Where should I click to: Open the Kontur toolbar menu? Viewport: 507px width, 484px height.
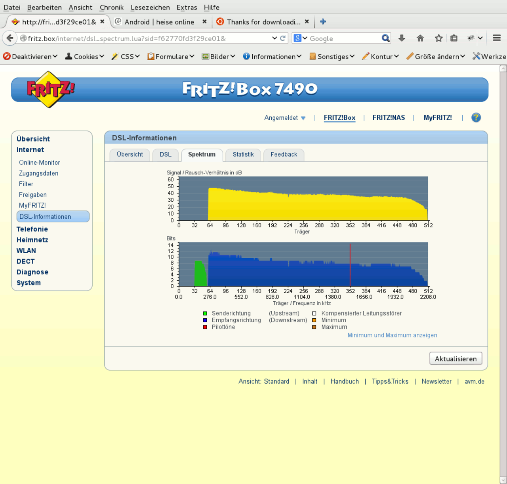point(380,56)
